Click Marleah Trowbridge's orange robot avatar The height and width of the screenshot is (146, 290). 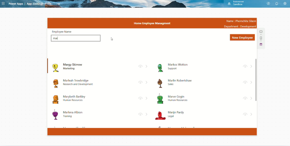pos(56,83)
